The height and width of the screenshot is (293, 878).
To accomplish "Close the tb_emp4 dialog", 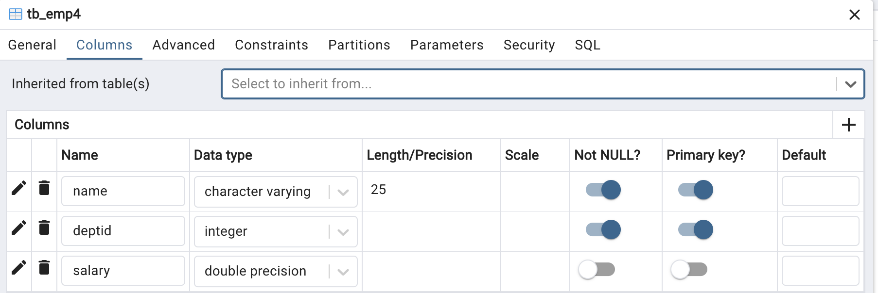I will pyautogui.click(x=855, y=15).
